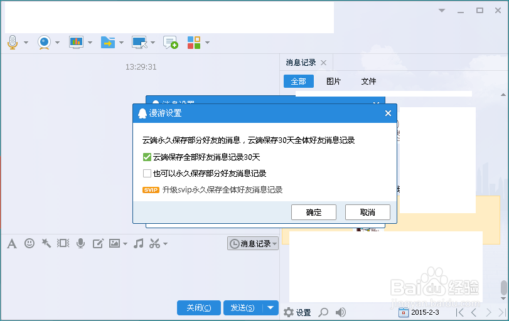Click the speaker sound icon
The height and width of the screenshot is (321, 509).
341,313
